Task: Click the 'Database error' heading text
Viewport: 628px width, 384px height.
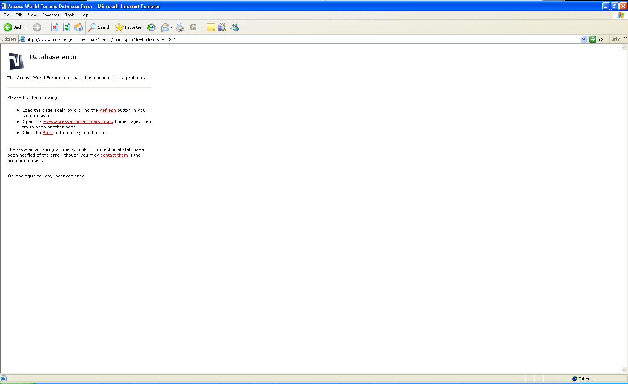Action: coord(53,57)
